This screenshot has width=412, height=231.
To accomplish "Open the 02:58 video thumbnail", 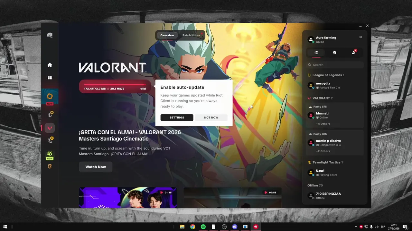I will point(232,198).
